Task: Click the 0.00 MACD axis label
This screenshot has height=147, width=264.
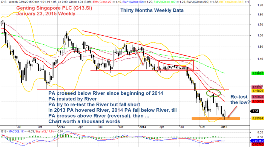Action: [x=260, y=137]
